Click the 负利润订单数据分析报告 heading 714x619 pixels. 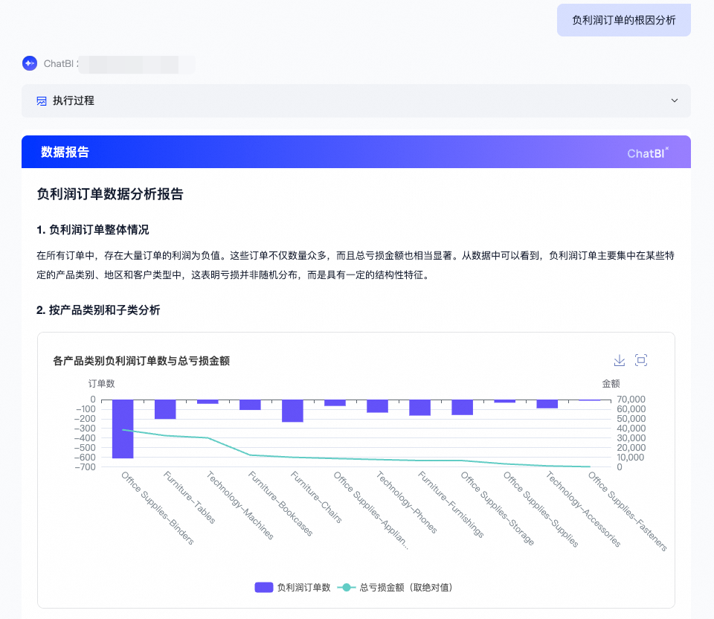tap(110, 195)
